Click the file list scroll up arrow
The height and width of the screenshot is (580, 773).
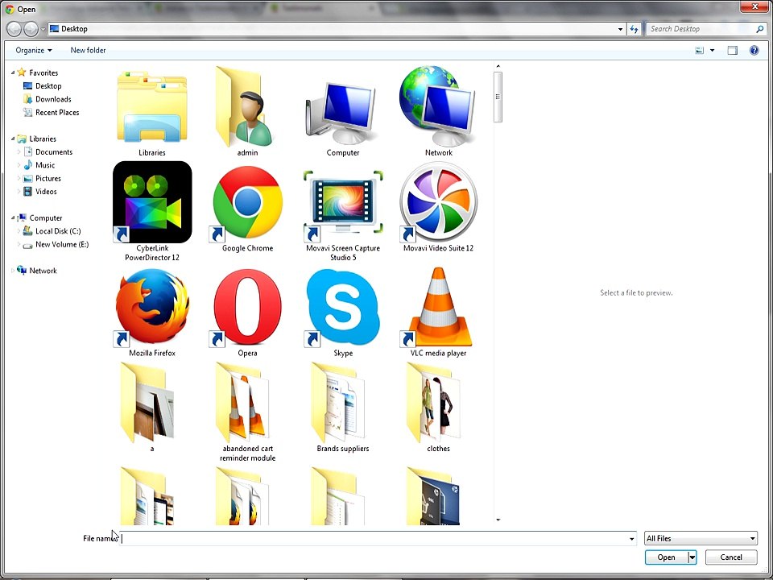click(x=498, y=66)
